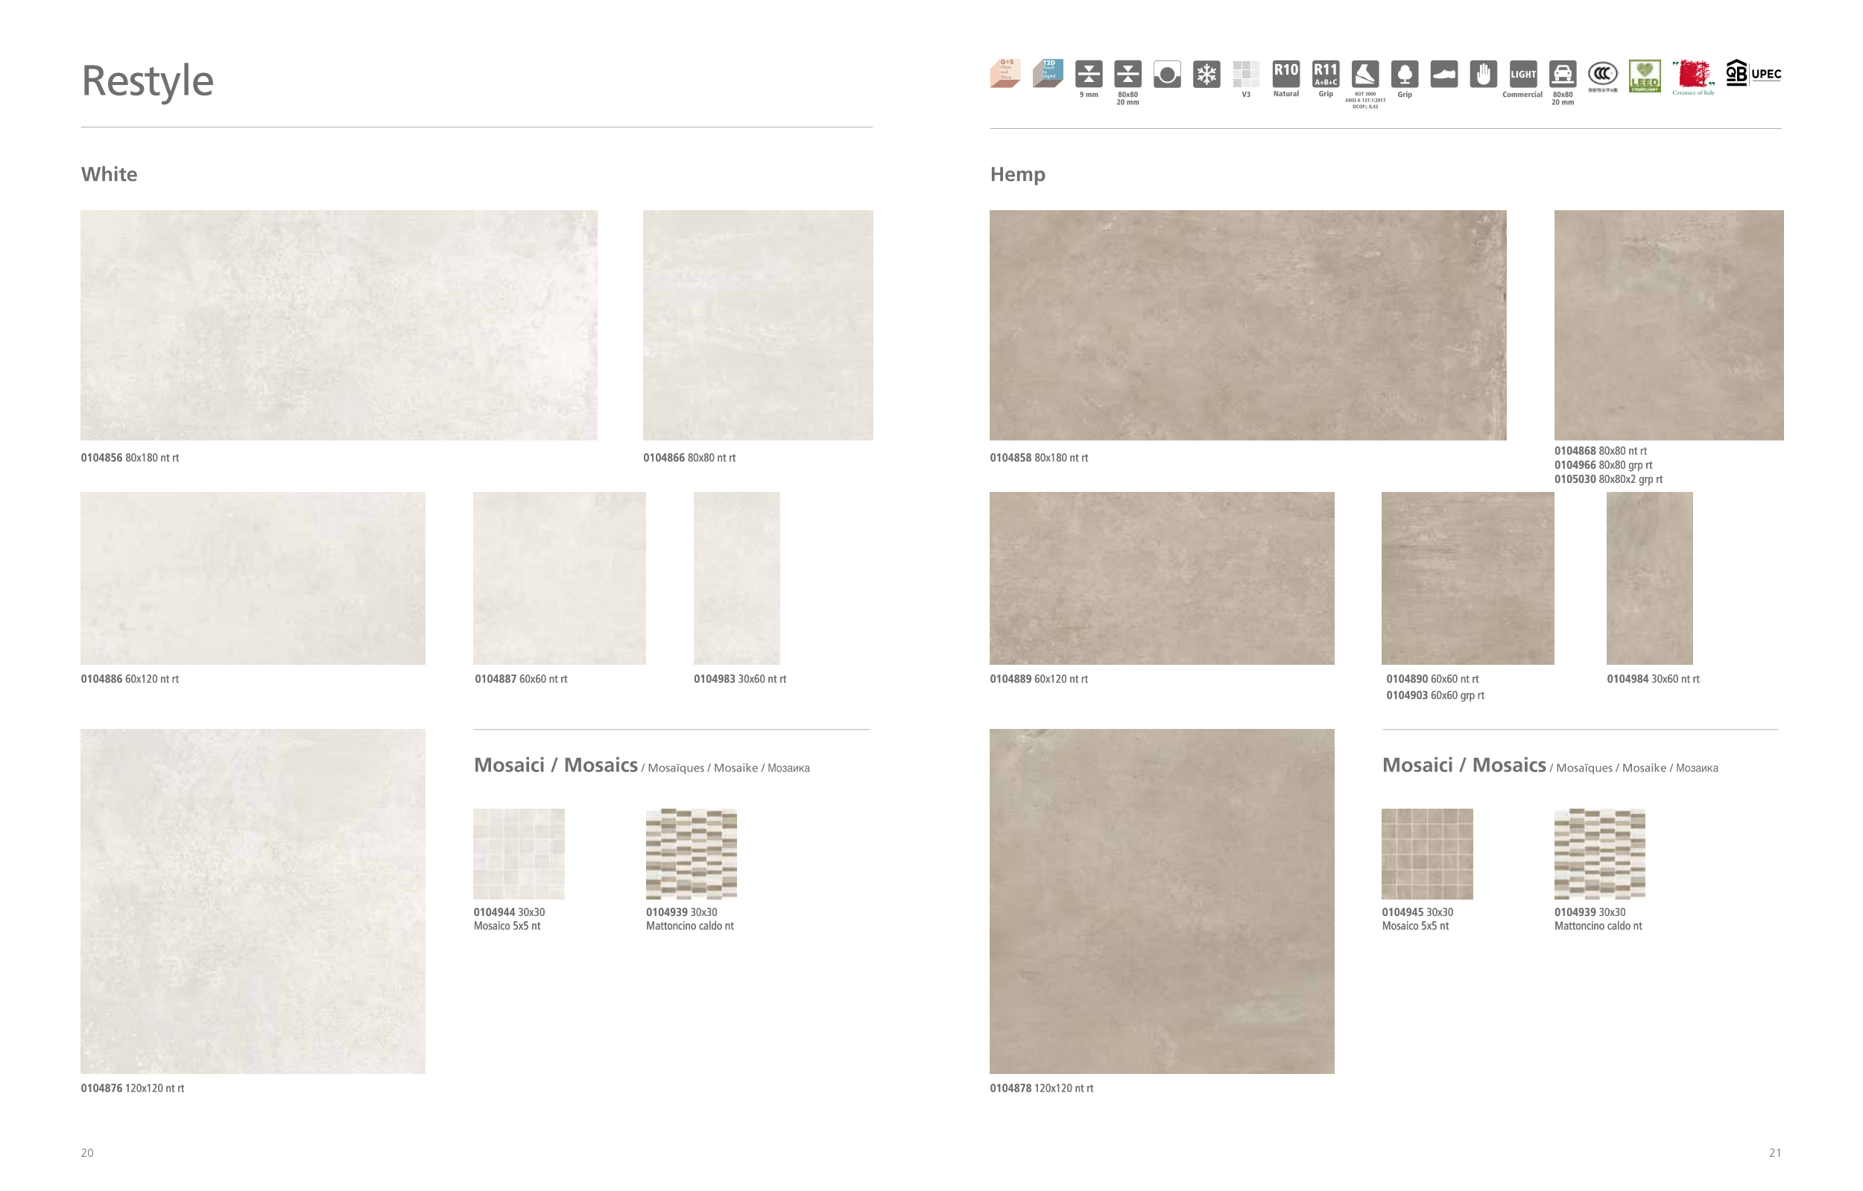1863x1191 pixels.
Task: Click the hand icon in header
Action: [1483, 75]
